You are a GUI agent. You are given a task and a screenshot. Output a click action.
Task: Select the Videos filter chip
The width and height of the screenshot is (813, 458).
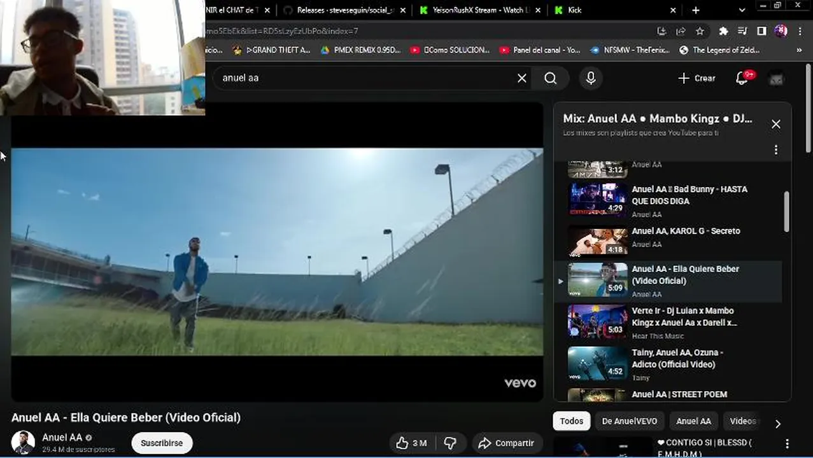(742, 421)
